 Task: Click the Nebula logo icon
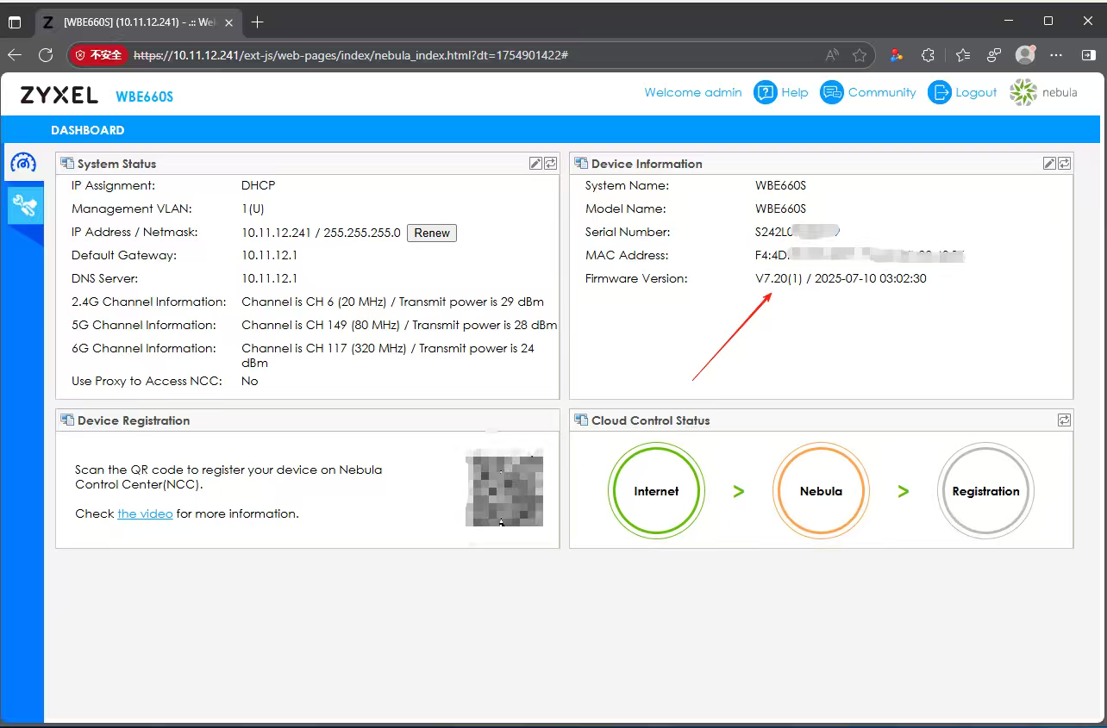tap(1023, 92)
